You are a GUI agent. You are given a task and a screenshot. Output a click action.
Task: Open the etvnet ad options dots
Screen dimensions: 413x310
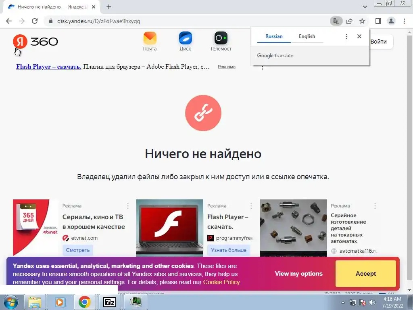pos(128,206)
